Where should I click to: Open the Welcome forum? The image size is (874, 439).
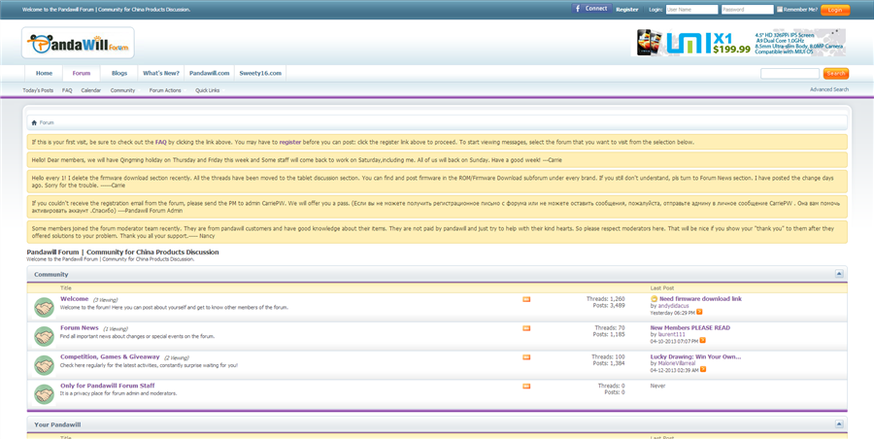coord(74,299)
